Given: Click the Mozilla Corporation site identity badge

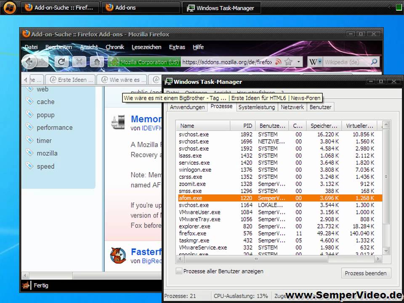Looking at the screenshot, I should [144, 62].
